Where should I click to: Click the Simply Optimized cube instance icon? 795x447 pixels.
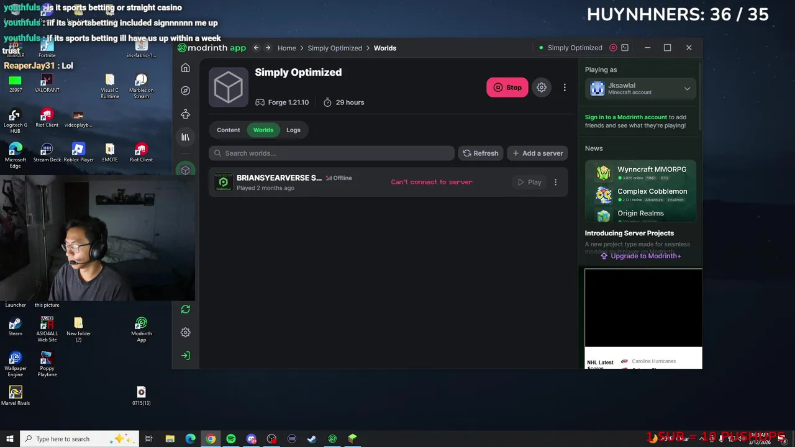(229, 88)
